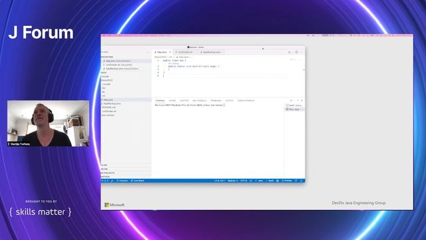This screenshot has height=240, width=426.
Task: Close the terminal panel
Action: [x=302, y=101]
